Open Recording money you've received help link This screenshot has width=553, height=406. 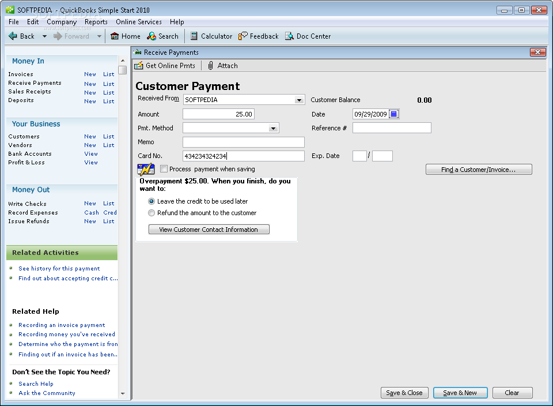67,334
